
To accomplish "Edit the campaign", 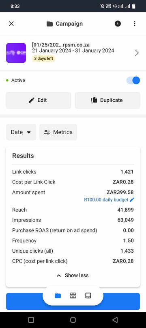I will pyautogui.click(x=39, y=100).
